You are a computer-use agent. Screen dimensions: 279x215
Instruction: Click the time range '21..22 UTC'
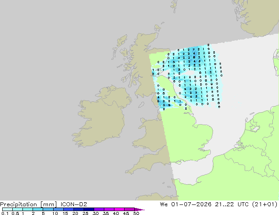(x=232, y=204)
